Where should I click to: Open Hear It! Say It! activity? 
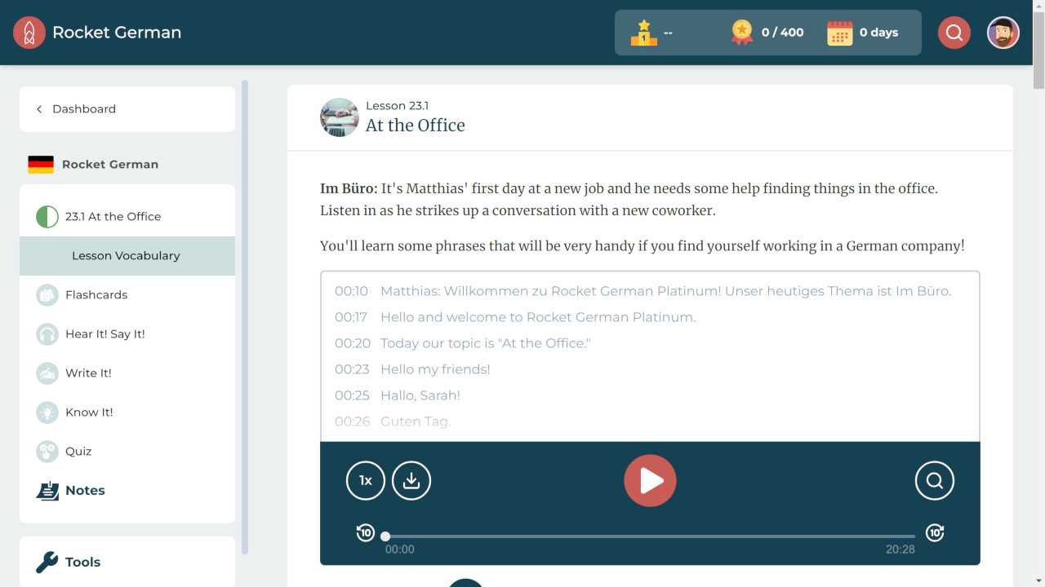104,334
